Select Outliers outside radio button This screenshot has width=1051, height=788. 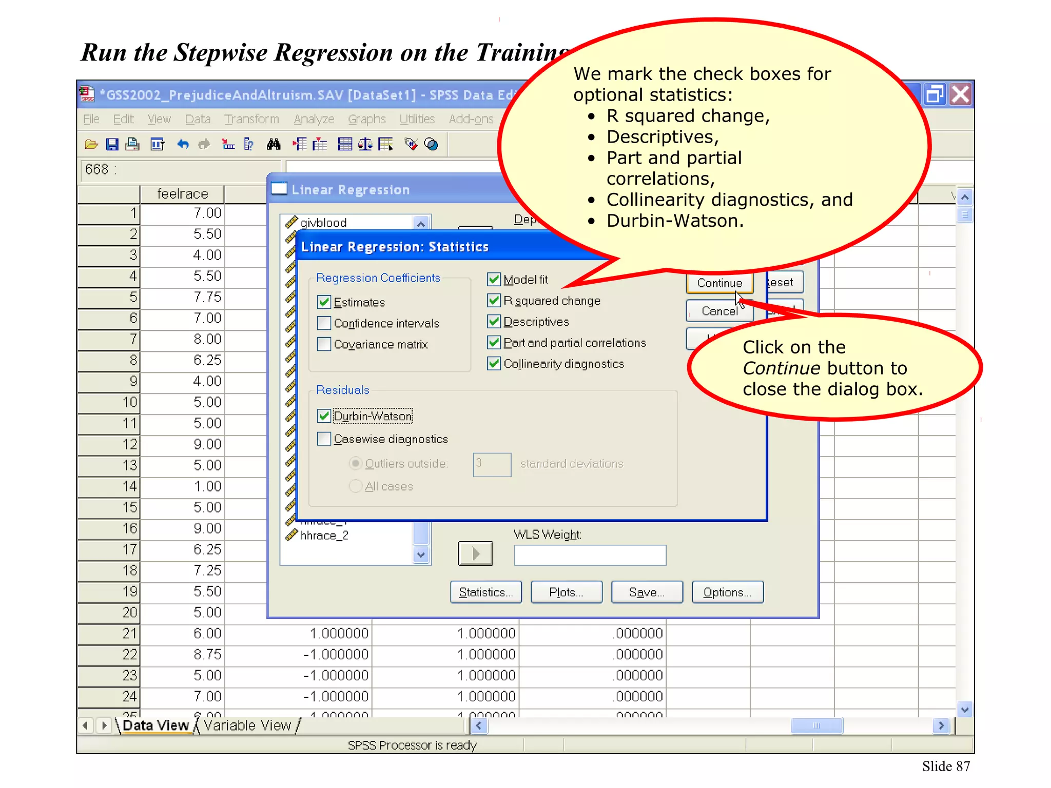pos(355,464)
